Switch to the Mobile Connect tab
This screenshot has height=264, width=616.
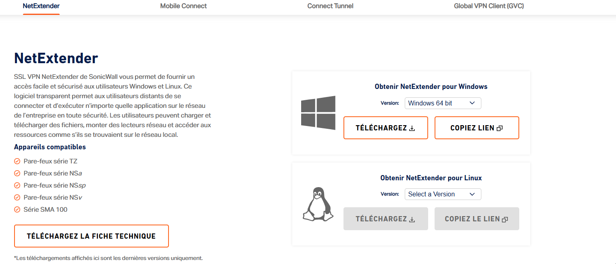(183, 6)
